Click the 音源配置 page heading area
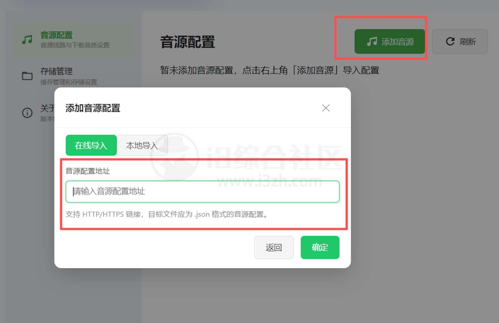Image resolution: width=499 pixels, height=323 pixels. [187, 42]
